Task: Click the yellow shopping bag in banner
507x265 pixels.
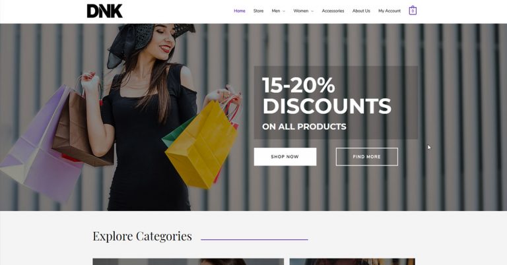Action: pos(201,145)
